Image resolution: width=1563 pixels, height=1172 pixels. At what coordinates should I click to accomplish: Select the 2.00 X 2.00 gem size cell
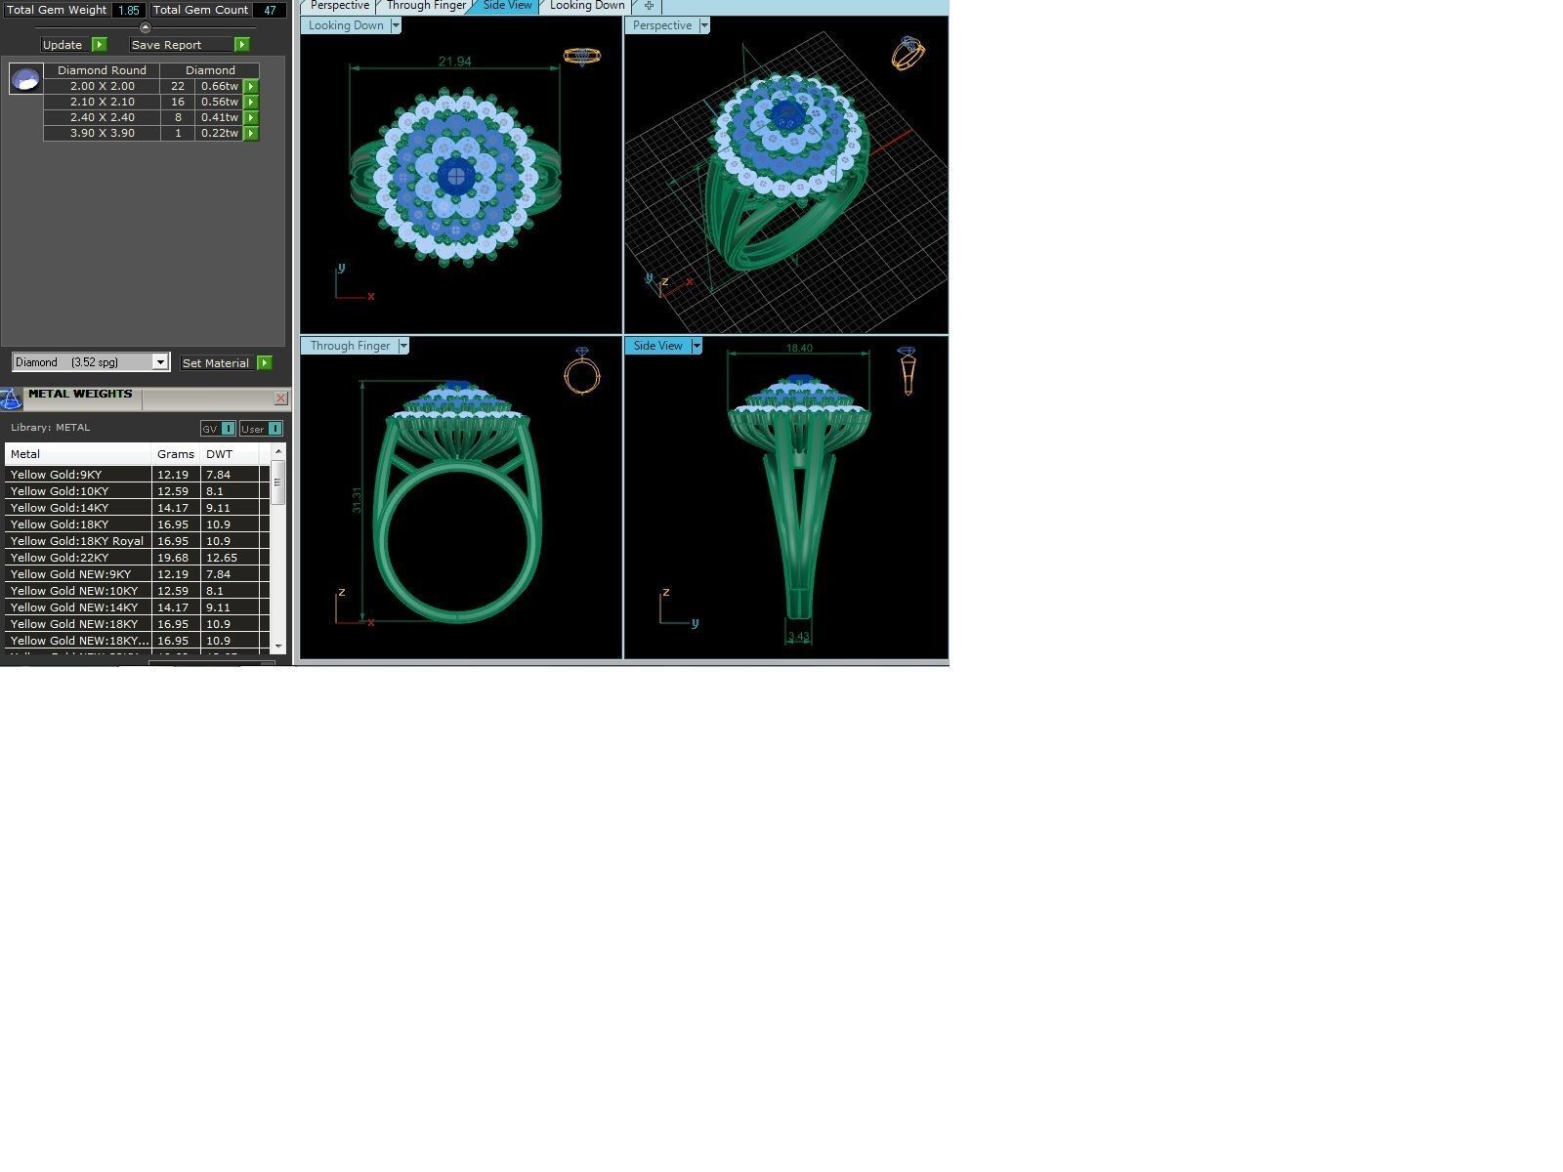(x=102, y=86)
